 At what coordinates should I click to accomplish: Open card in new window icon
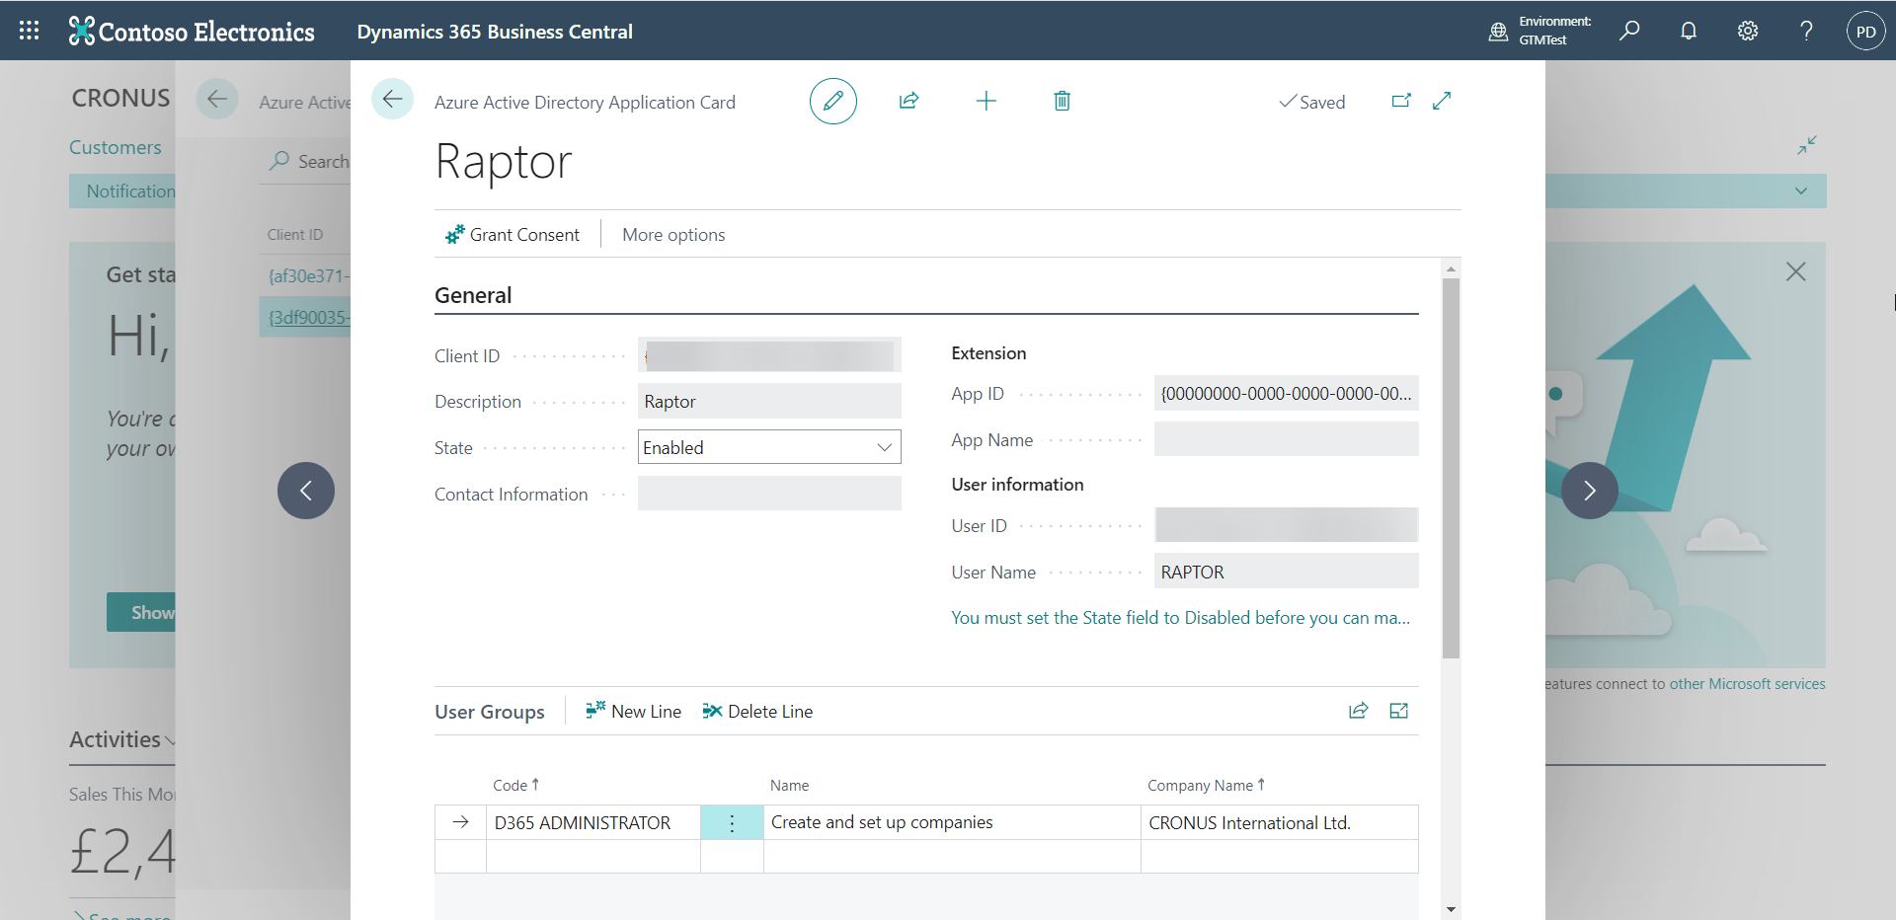(x=1400, y=101)
